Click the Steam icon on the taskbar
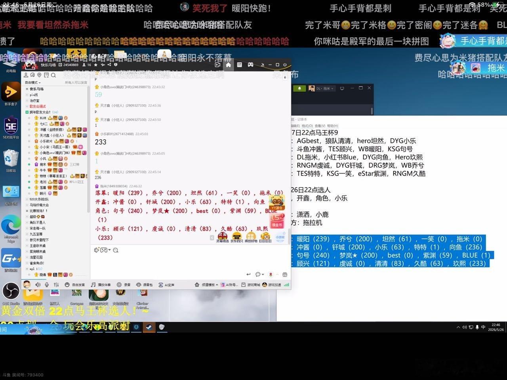Viewport: 507px width, 380px height. [149, 327]
